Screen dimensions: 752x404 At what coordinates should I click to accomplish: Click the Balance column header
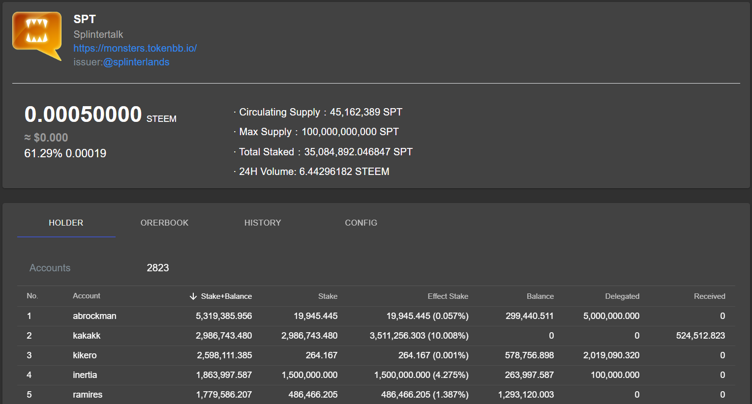pos(540,296)
